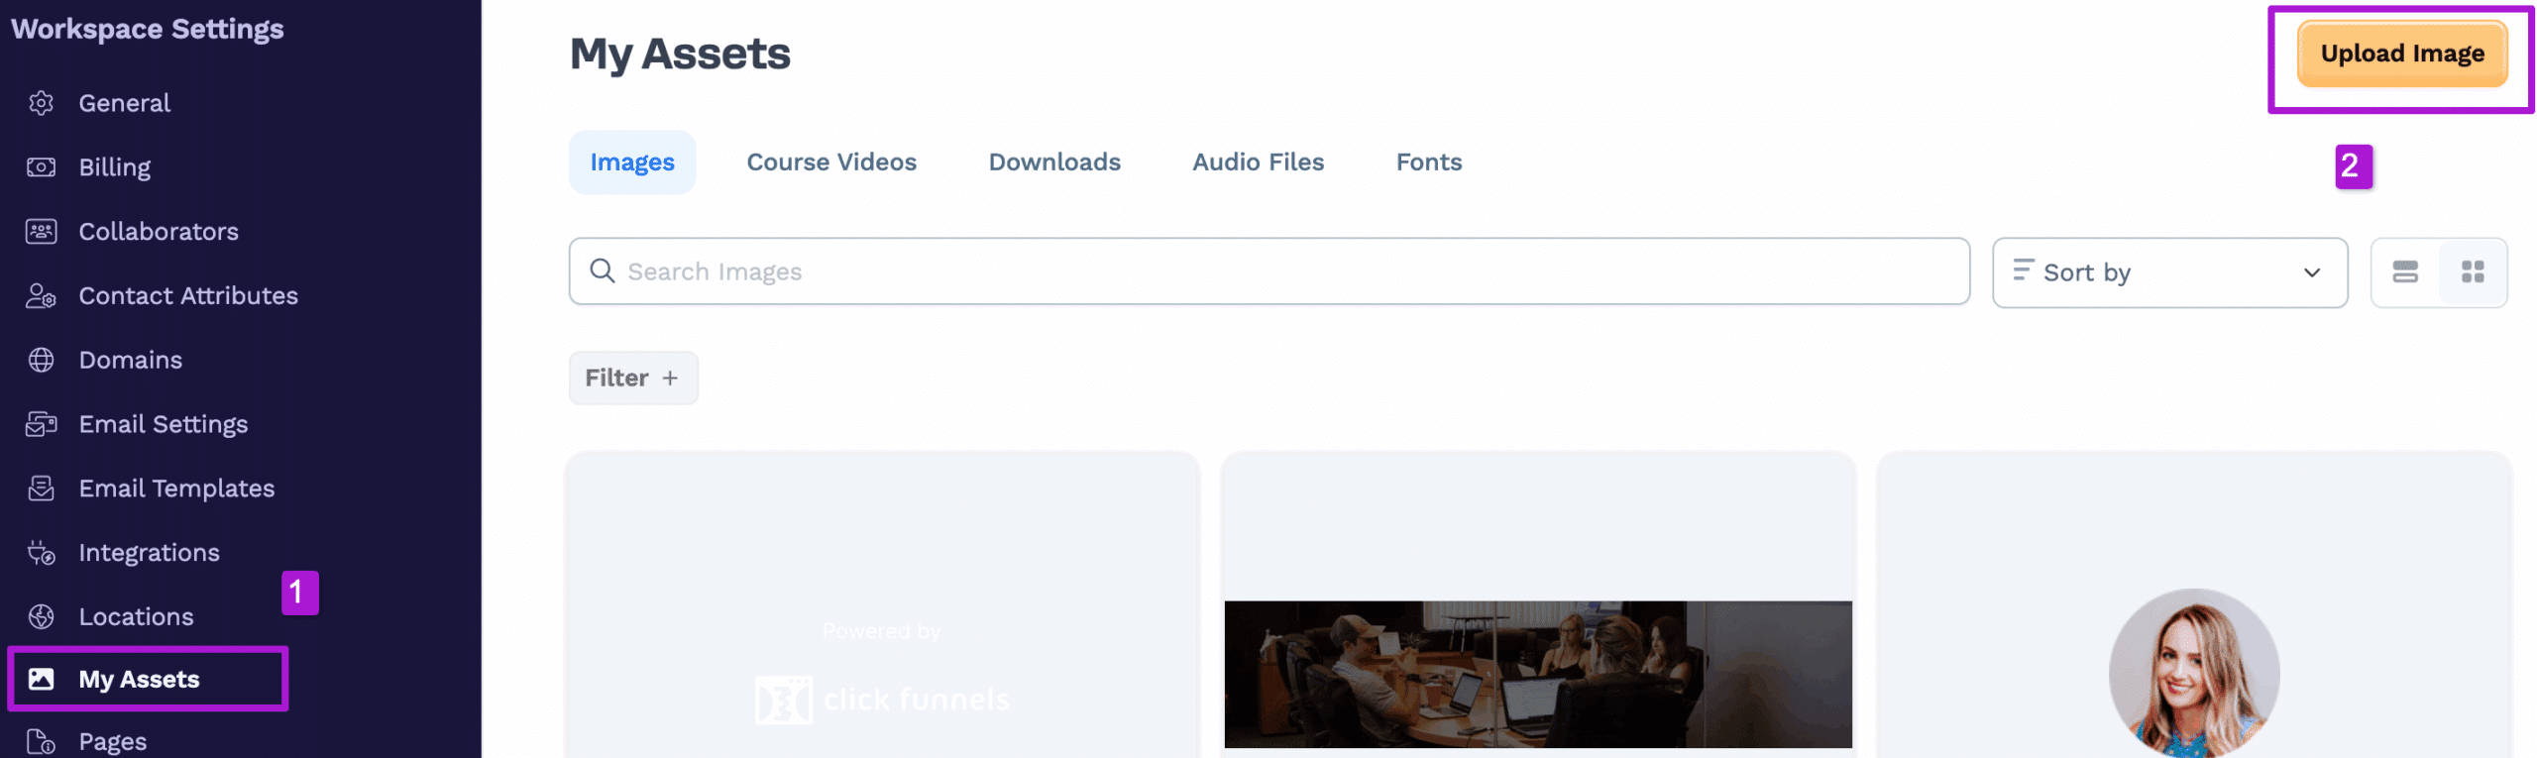2537x758 pixels.
Task: Click the Domains globe icon
Action: point(41,360)
